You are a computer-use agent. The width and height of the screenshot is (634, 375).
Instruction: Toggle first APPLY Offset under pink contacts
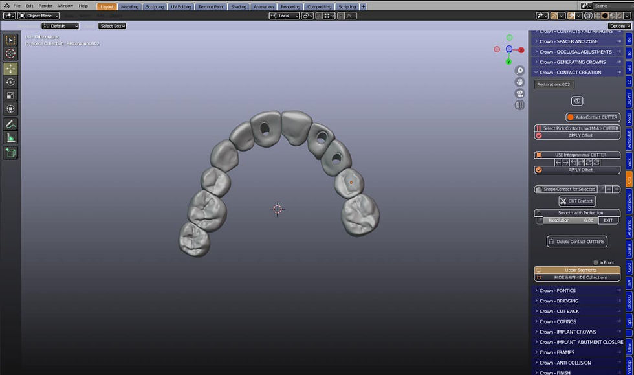pyautogui.click(x=577, y=135)
